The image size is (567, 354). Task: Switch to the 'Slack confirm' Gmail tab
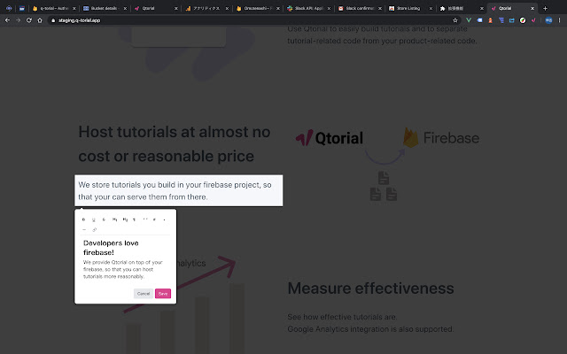[360, 8]
